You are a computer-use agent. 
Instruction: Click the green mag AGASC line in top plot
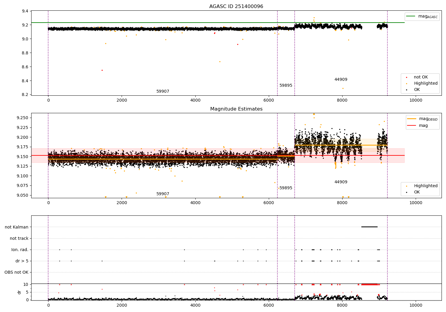point(218,23)
